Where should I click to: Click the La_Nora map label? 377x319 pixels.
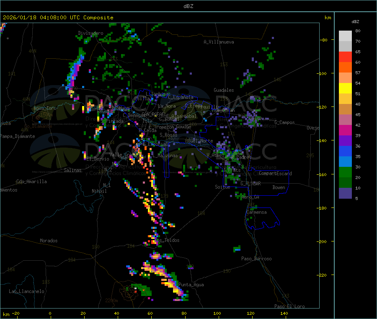[x=167, y=106]
